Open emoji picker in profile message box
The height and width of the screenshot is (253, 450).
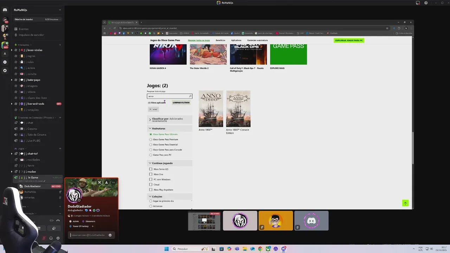coord(110,235)
